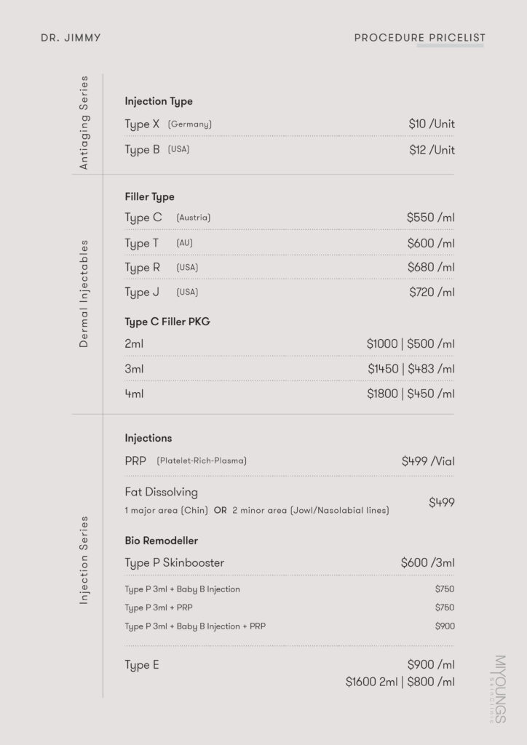
Task: Click the Injection Type heading
Action: click(159, 102)
